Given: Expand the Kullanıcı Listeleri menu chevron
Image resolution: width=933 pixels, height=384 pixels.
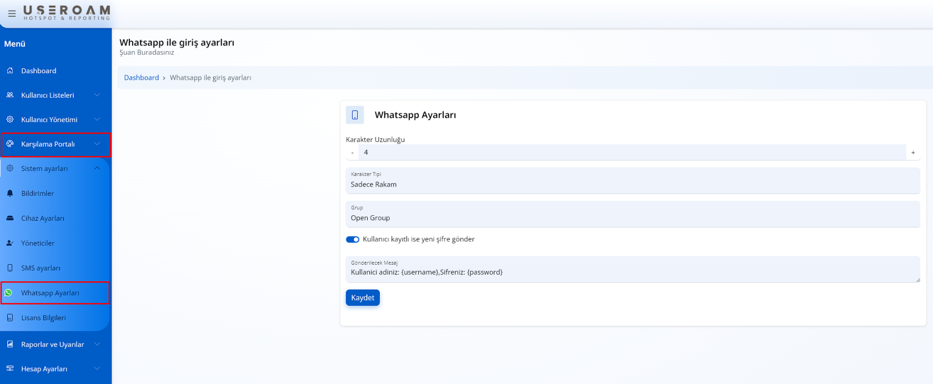Looking at the screenshot, I should tap(97, 95).
